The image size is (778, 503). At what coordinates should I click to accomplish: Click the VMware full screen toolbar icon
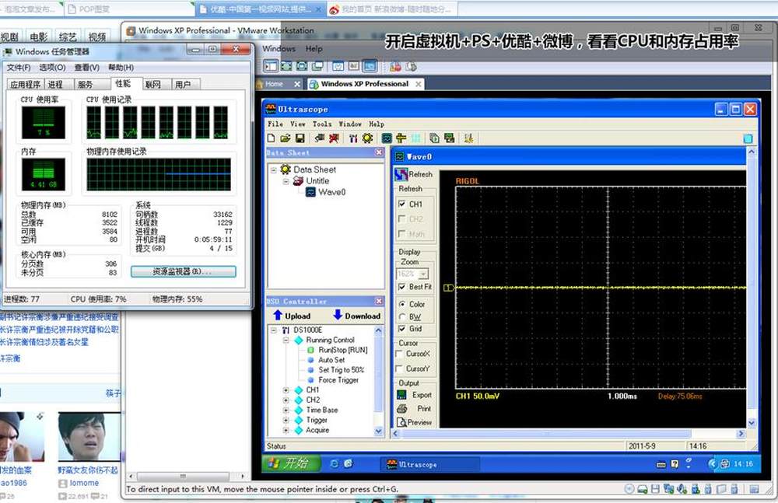[286, 66]
